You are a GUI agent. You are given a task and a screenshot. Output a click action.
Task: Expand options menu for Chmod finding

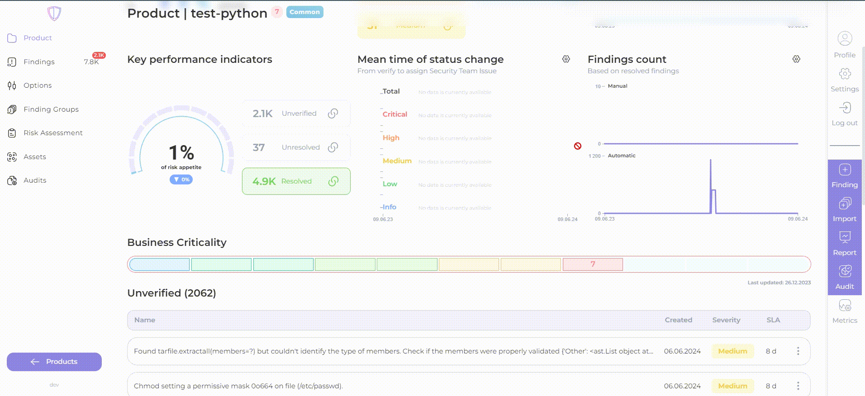pyautogui.click(x=798, y=386)
